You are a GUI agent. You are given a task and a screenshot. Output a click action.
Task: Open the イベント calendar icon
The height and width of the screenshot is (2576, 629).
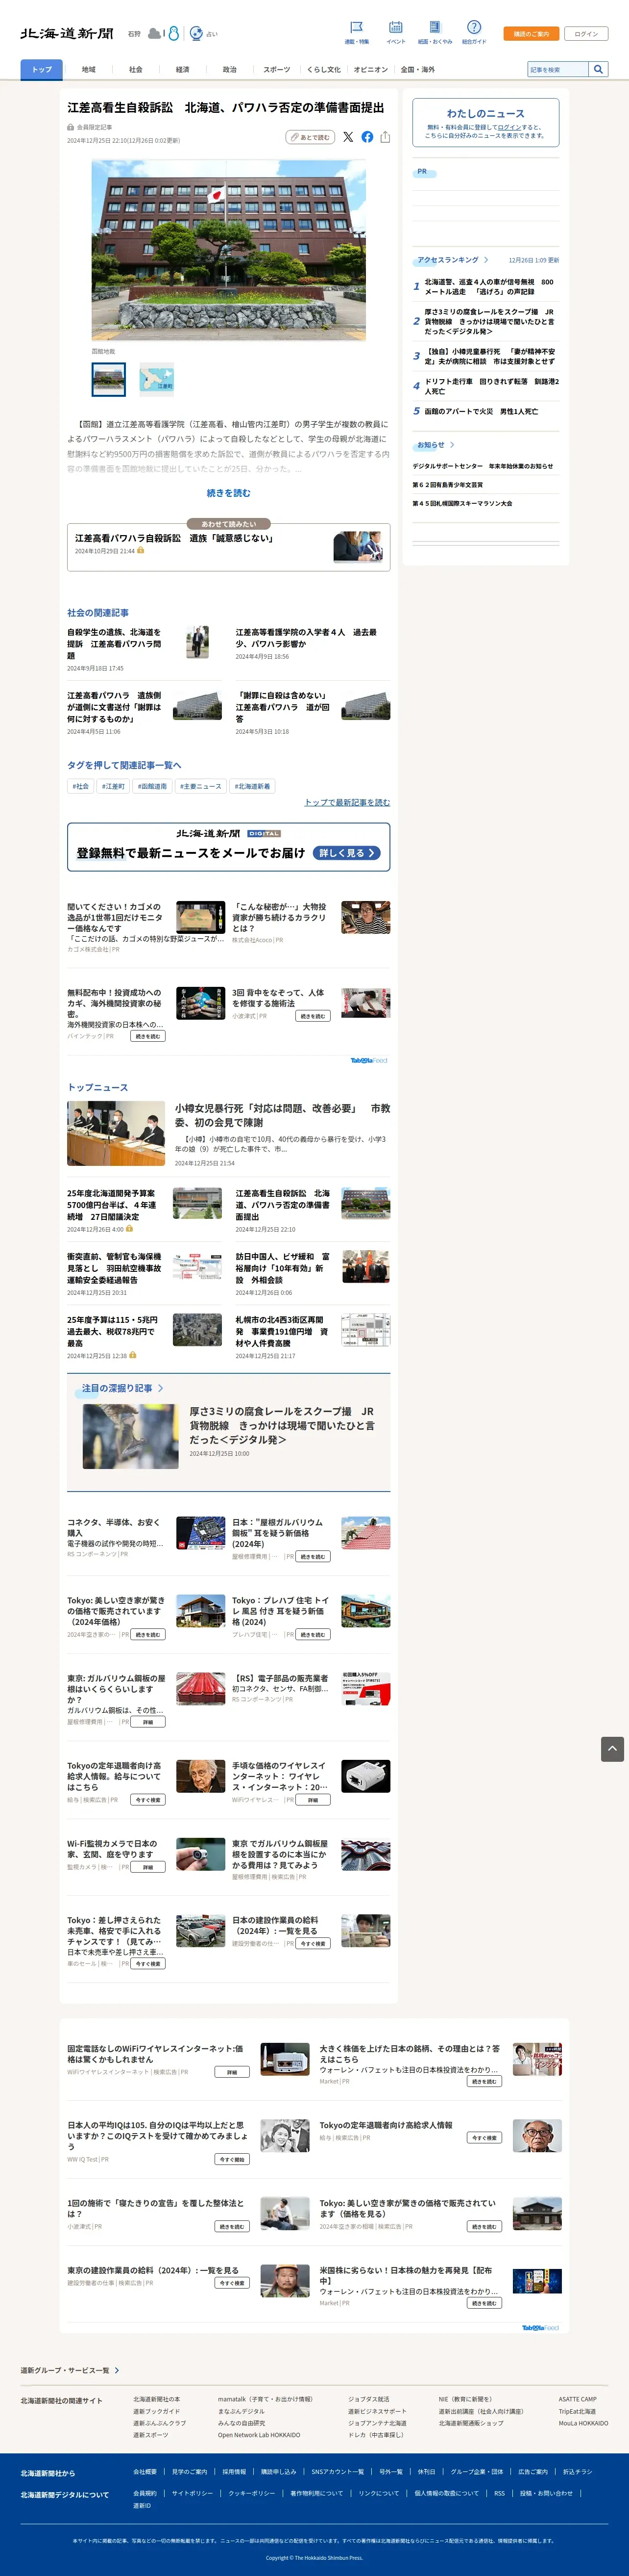[395, 27]
